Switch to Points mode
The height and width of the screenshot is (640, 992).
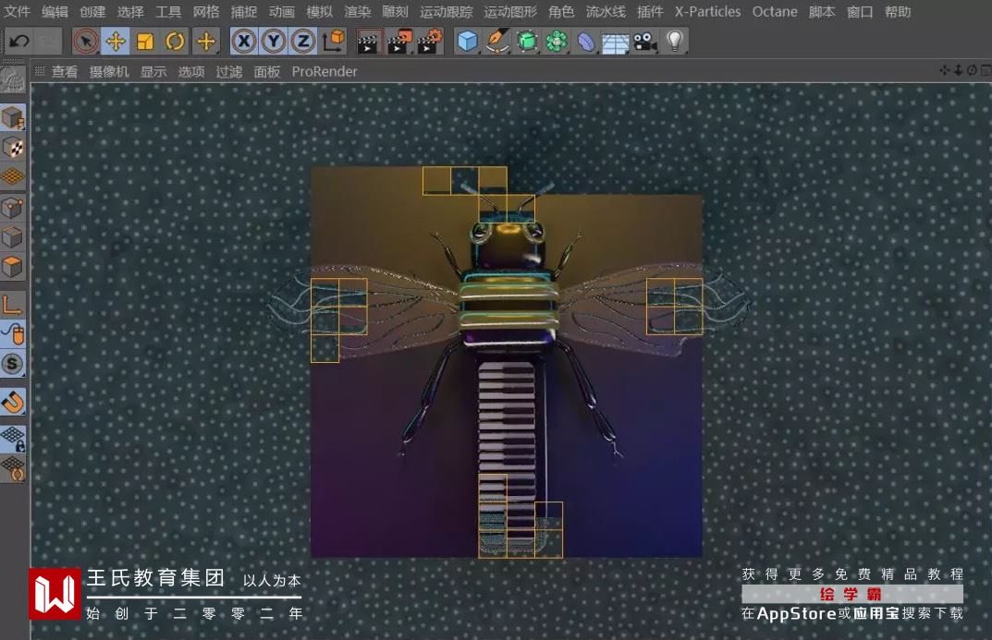(13, 207)
